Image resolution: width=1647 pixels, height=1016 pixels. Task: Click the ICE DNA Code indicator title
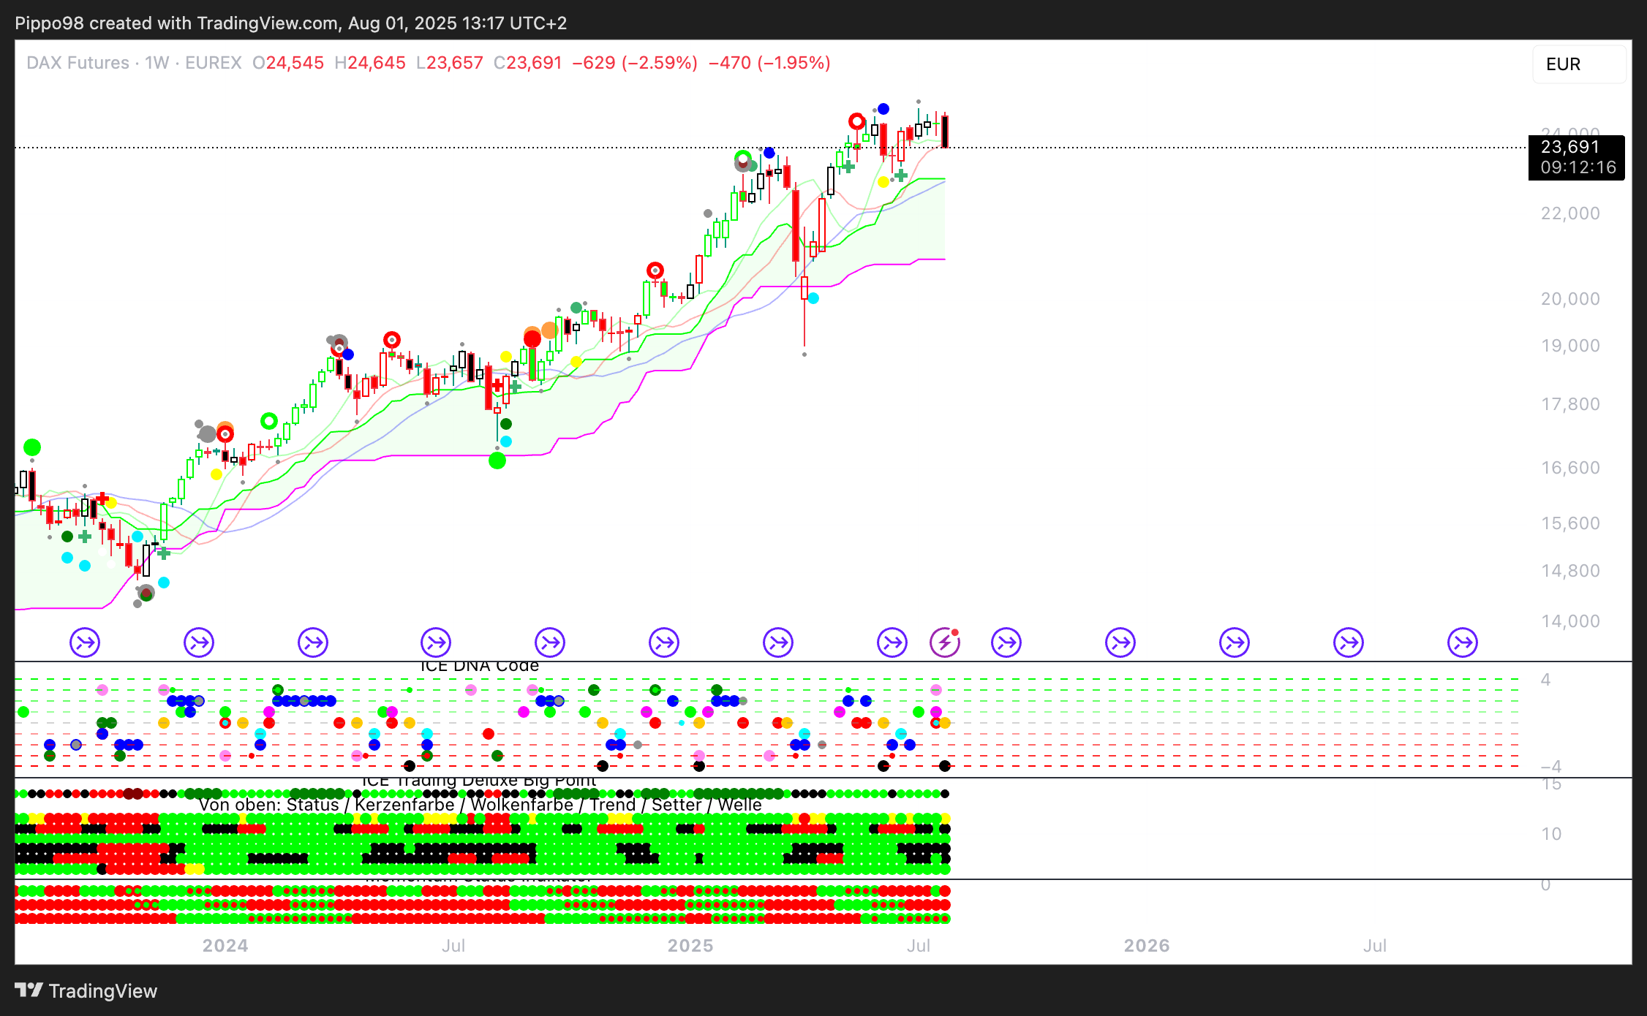coord(479,666)
